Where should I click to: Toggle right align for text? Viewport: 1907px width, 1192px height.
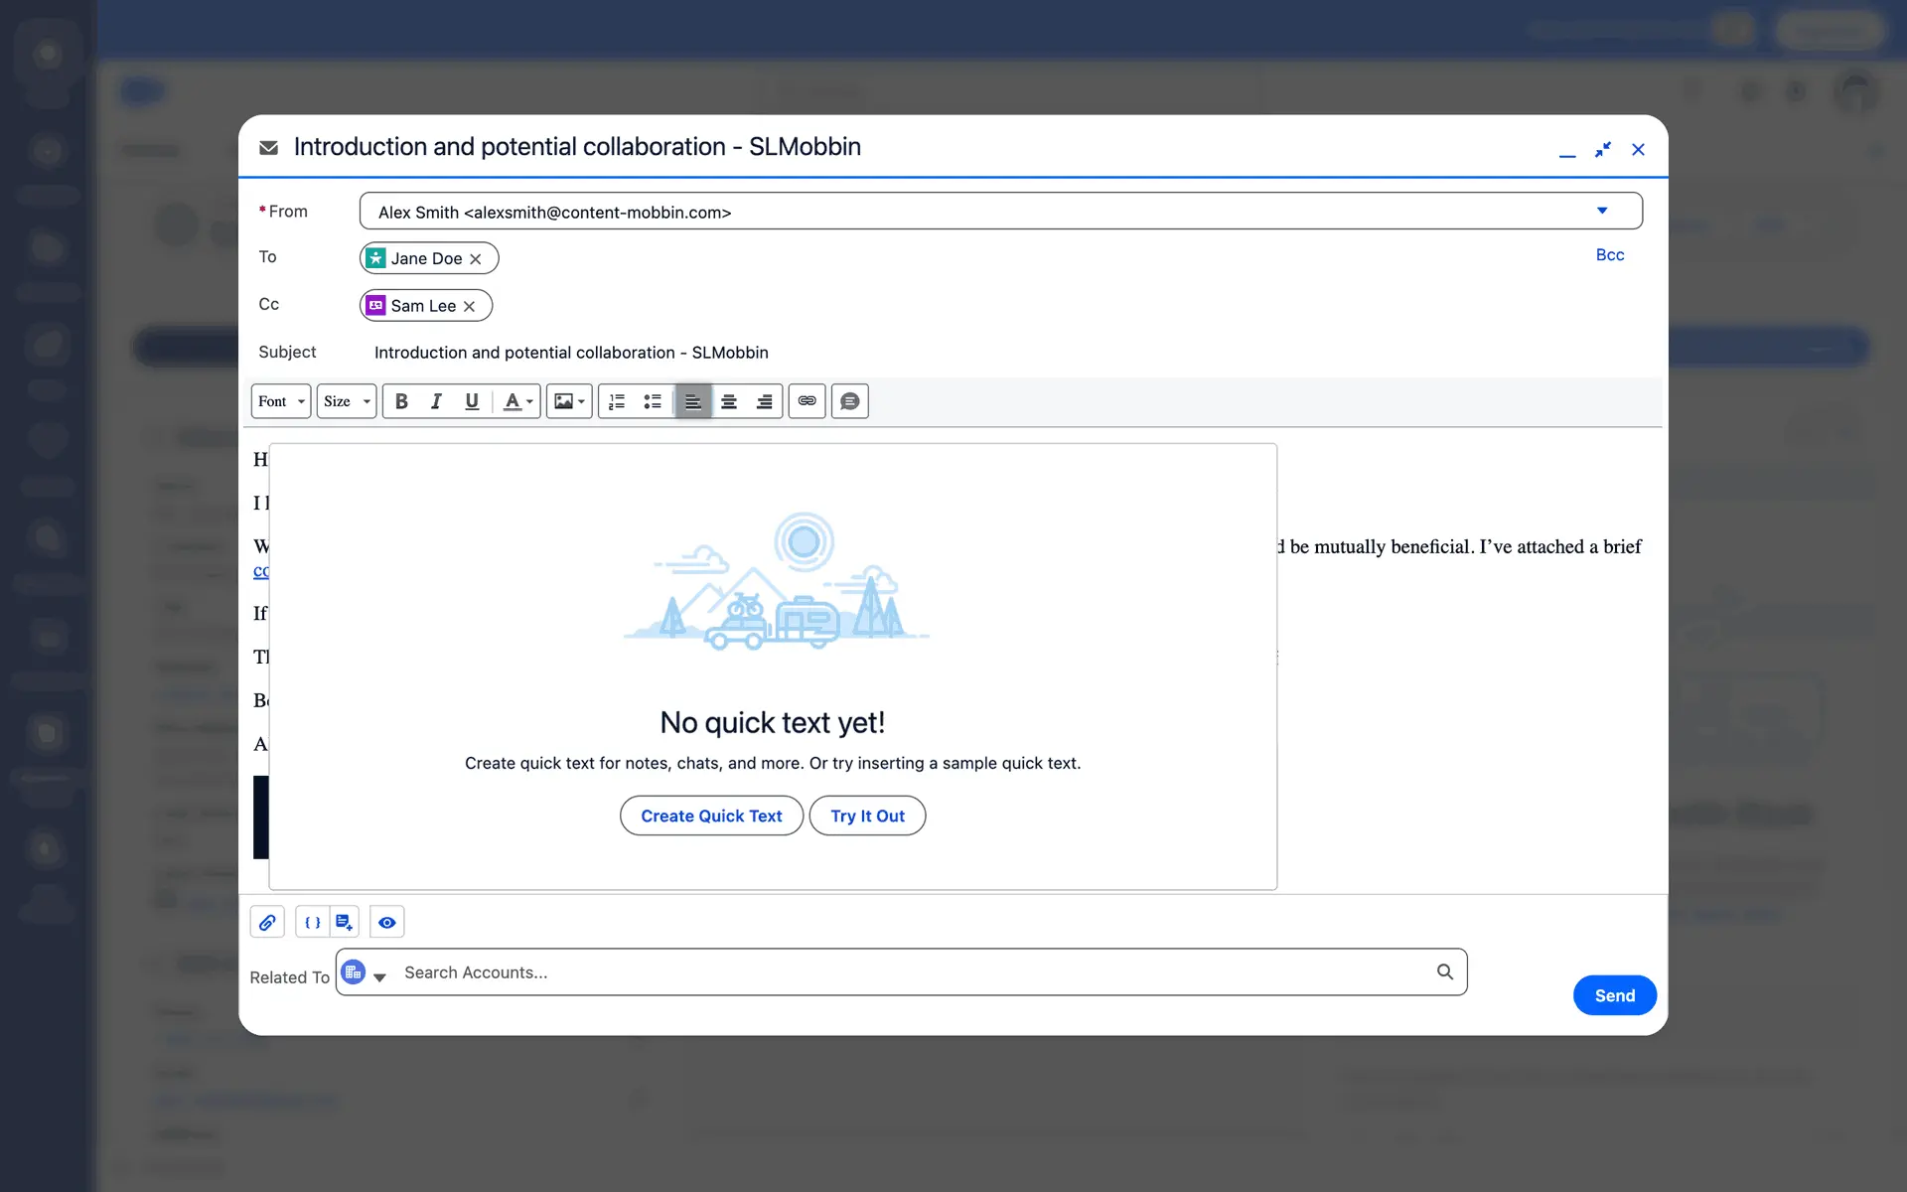(x=765, y=401)
